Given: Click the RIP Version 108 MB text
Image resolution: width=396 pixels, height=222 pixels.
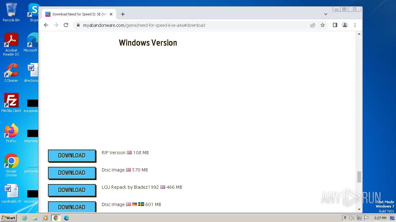Looking at the screenshot, I should 125,153.
